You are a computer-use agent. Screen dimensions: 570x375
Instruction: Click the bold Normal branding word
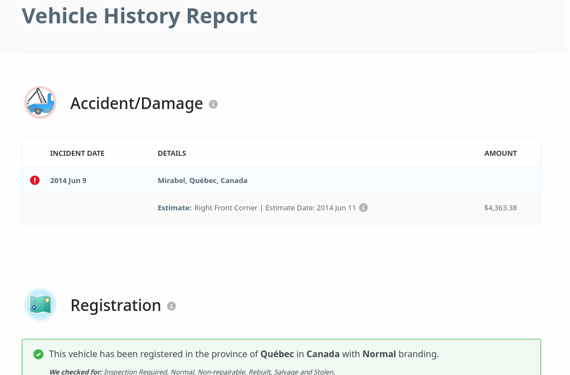379,354
